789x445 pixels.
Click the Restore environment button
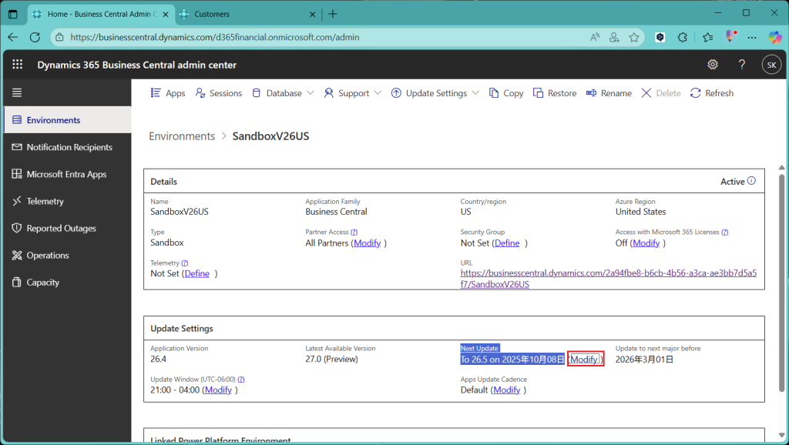tap(554, 93)
